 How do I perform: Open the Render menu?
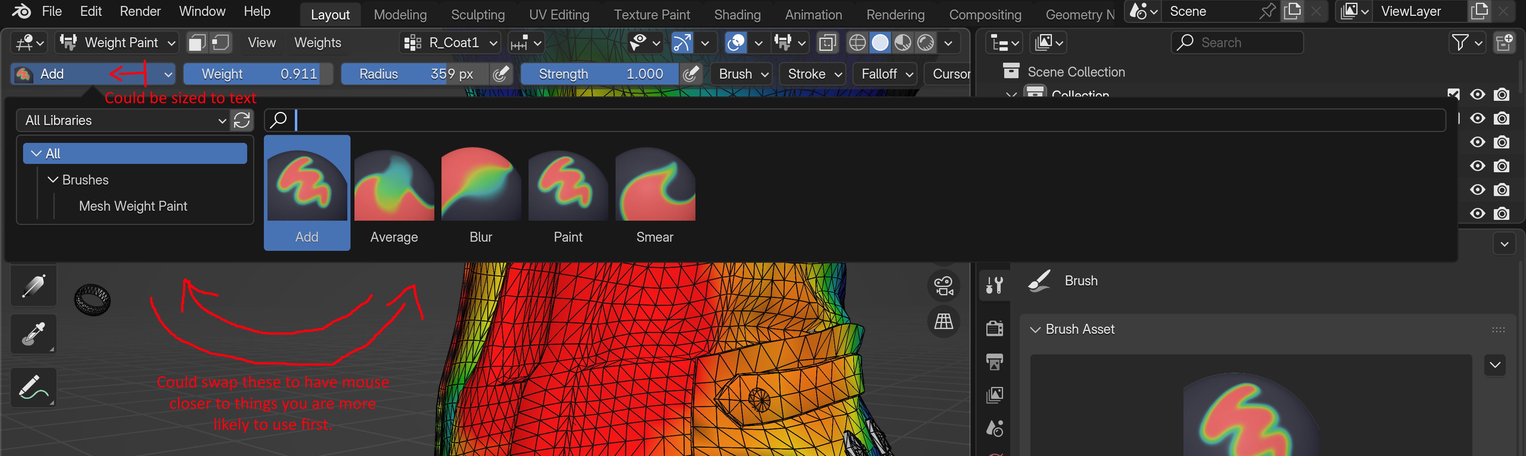pos(140,11)
